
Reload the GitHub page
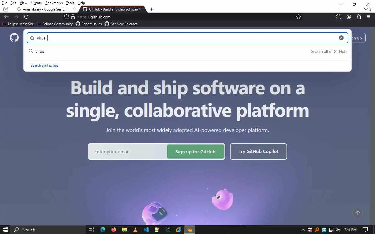(x=26, y=17)
